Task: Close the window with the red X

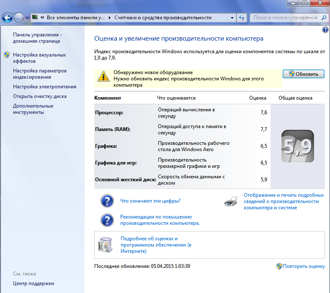Action: click(320, 3)
